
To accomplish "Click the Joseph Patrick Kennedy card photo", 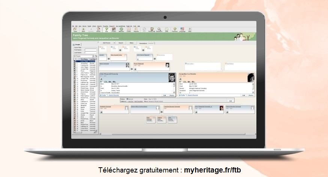I will pos(127,65).
